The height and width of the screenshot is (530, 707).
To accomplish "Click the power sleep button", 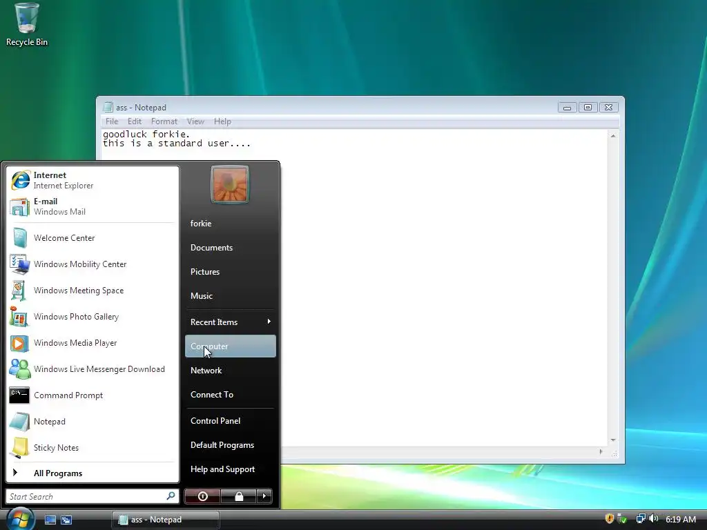I will point(202,496).
